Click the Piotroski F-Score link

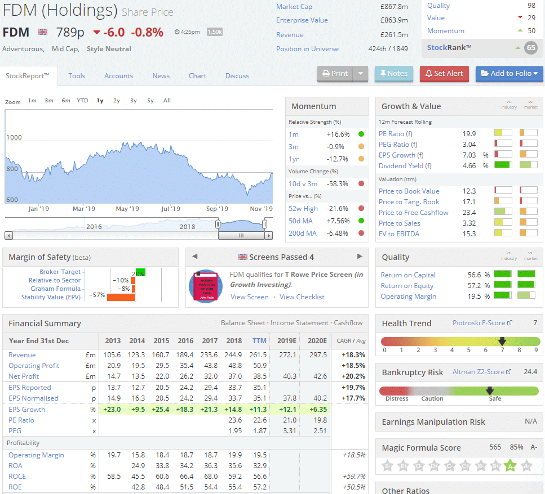(478, 322)
